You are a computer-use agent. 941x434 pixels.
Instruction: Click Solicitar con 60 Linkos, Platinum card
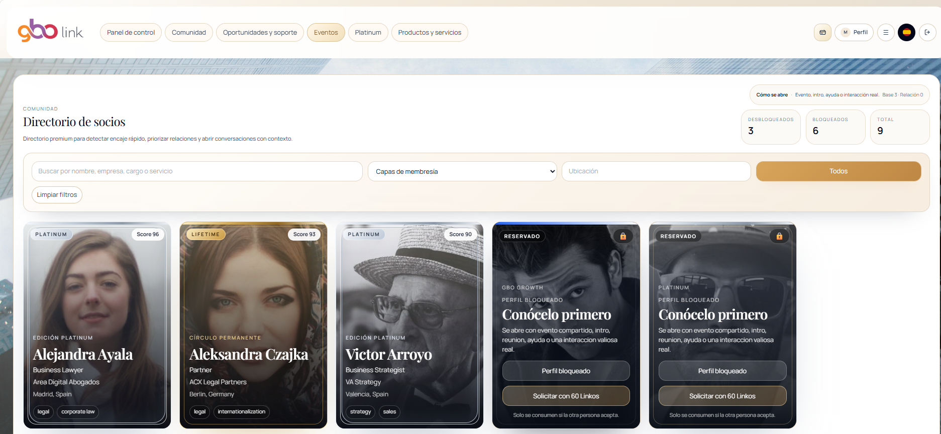click(722, 396)
